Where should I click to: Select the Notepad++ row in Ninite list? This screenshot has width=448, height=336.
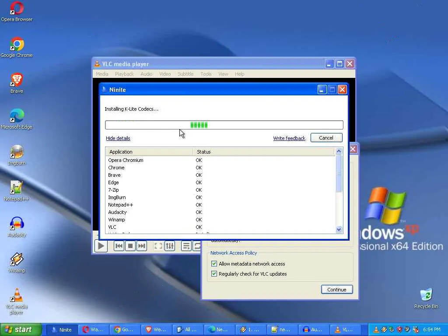coord(220,205)
